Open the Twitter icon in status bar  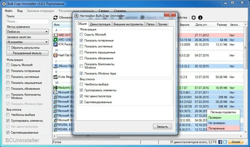[x=225, y=142]
